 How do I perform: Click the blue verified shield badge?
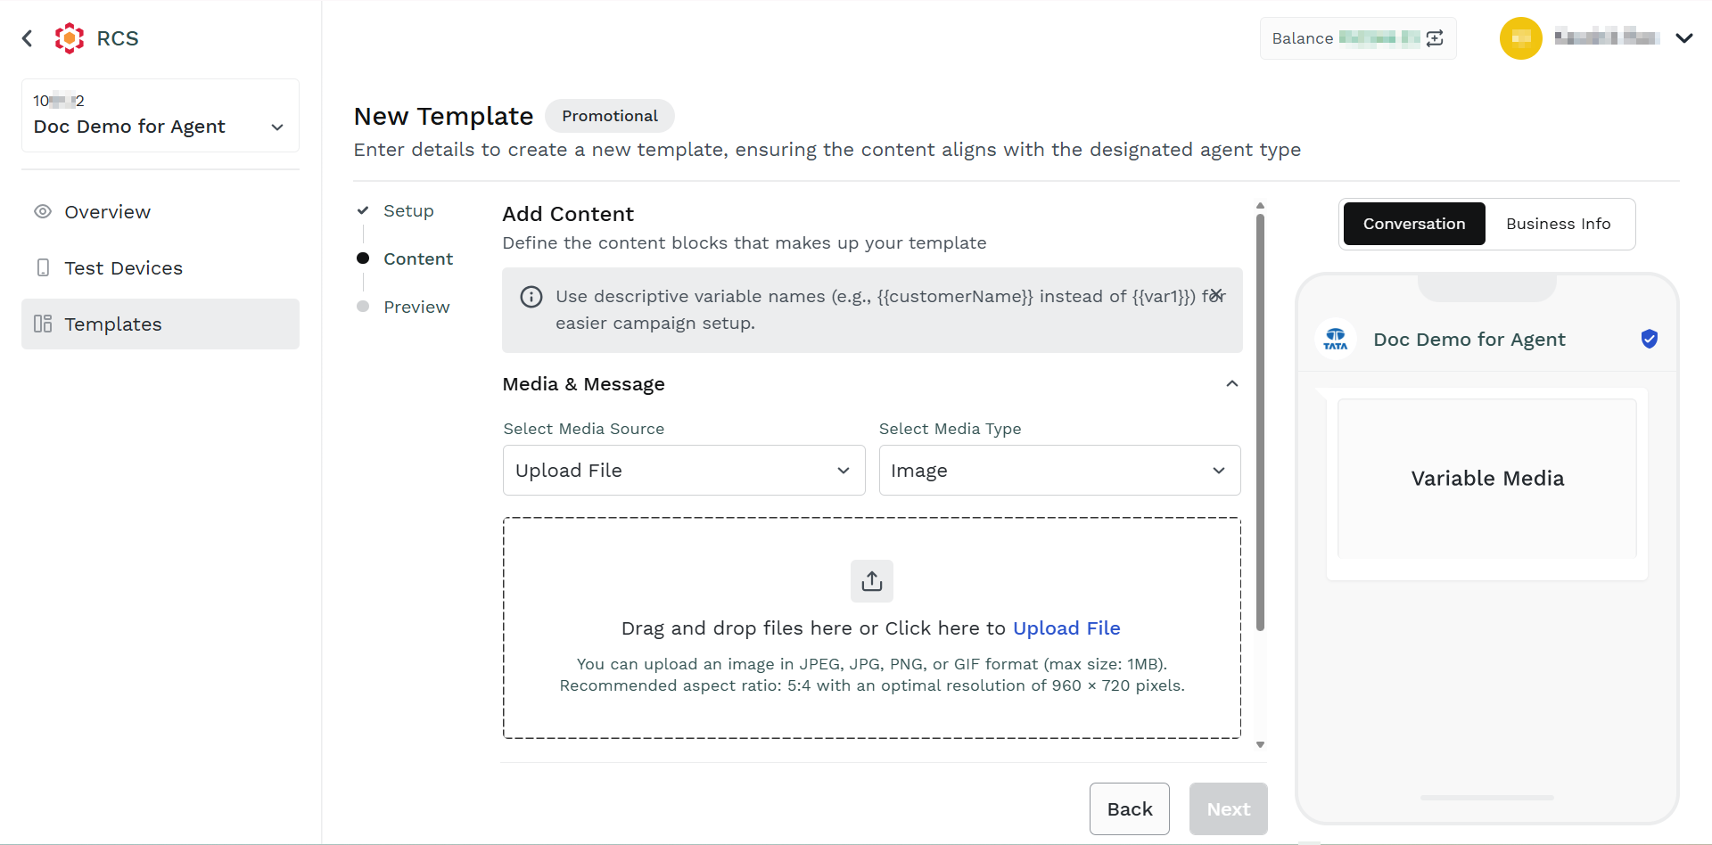point(1650,339)
